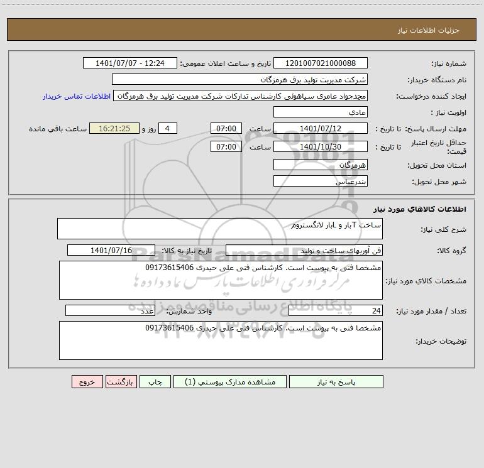The width and height of the screenshot is (484, 468).
Task: Click the label 'تاریخ و ساعت اعلان عمومی:'
Action: pos(225,63)
